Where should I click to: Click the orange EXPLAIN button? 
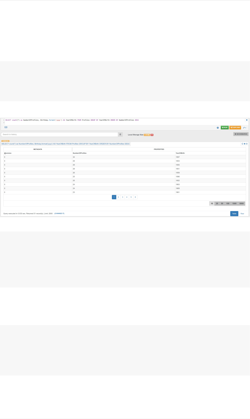[x=235, y=128]
